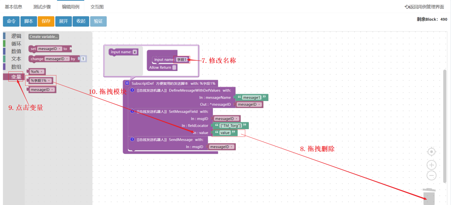The image size is (451, 205).
Task: Follow the 返回用例管理界面 link
Action: (424, 7)
